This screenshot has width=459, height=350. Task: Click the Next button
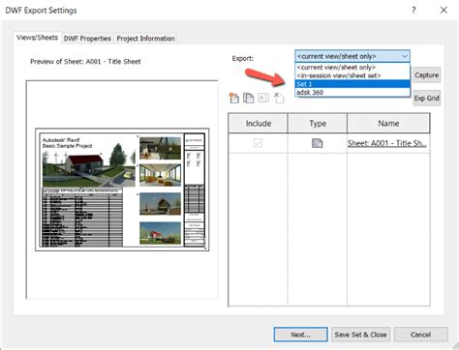pos(300,335)
